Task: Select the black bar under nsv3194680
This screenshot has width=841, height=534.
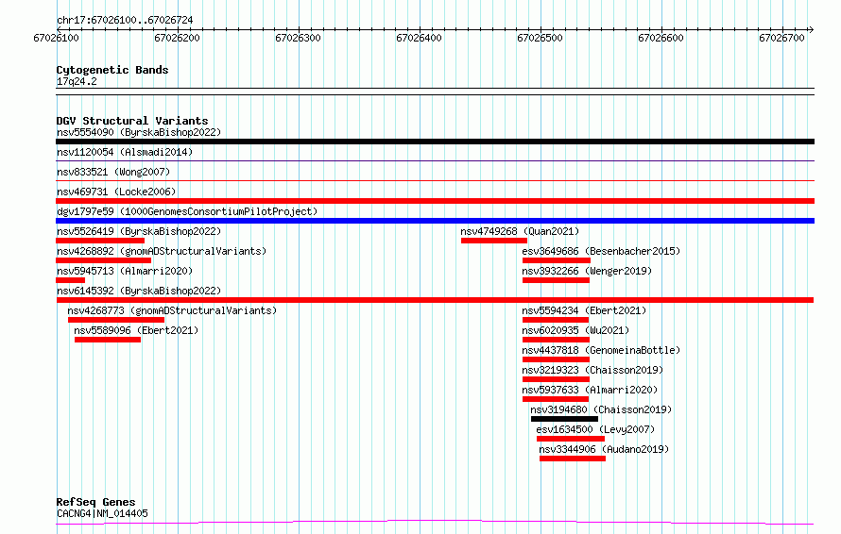Action: coord(564,419)
